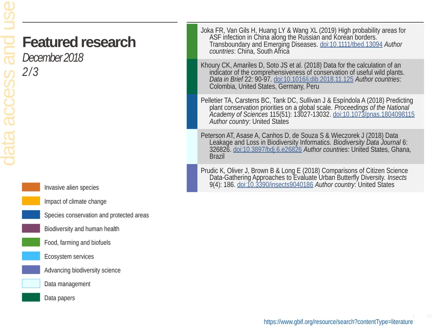
Task: Follow the doi:10.1073/pnas.1804098115 link
Action: point(373,115)
